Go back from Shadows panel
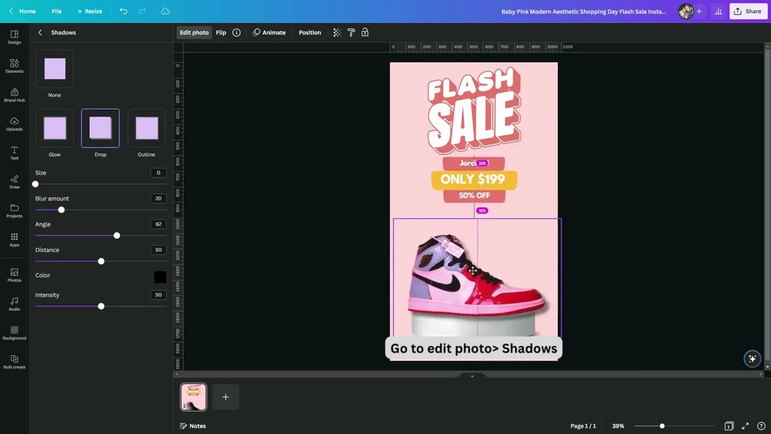 (40, 33)
